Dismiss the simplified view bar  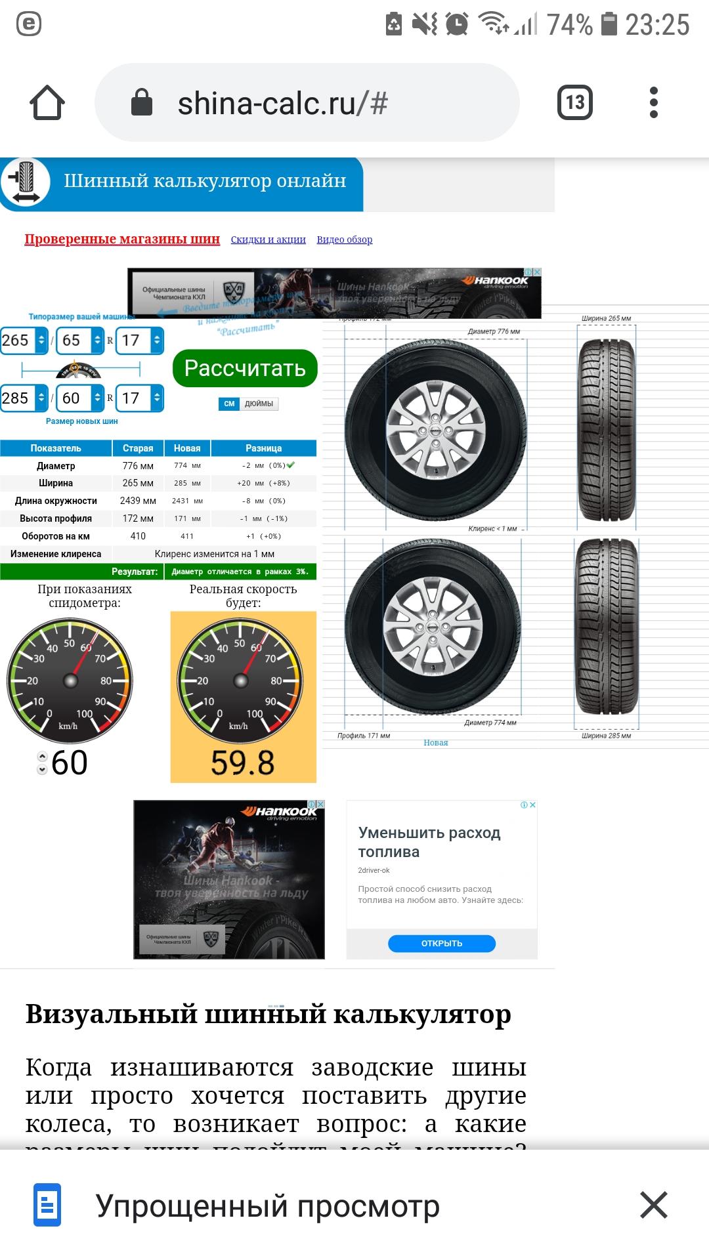pyautogui.click(x=654, y=1205)
